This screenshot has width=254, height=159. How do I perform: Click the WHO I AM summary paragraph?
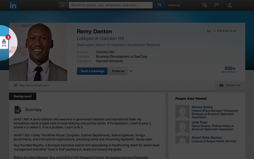tap(83, 123)
